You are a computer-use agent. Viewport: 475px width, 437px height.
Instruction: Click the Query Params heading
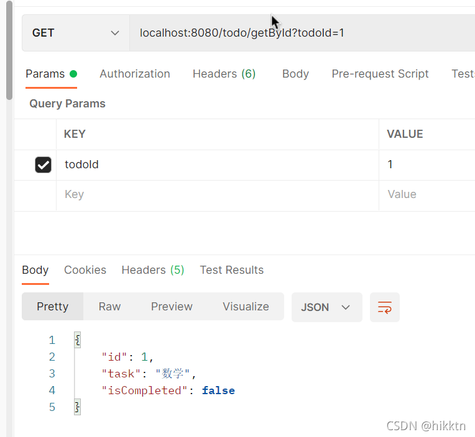click(67, 104)
